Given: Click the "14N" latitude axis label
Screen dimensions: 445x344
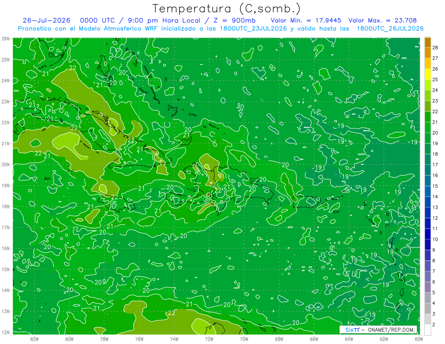Looking at the screenshot, I should click(x=6, y=290).
